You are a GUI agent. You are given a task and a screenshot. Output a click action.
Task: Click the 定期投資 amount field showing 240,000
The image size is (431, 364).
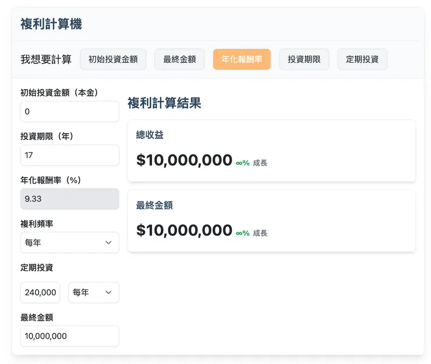(40, 292)
